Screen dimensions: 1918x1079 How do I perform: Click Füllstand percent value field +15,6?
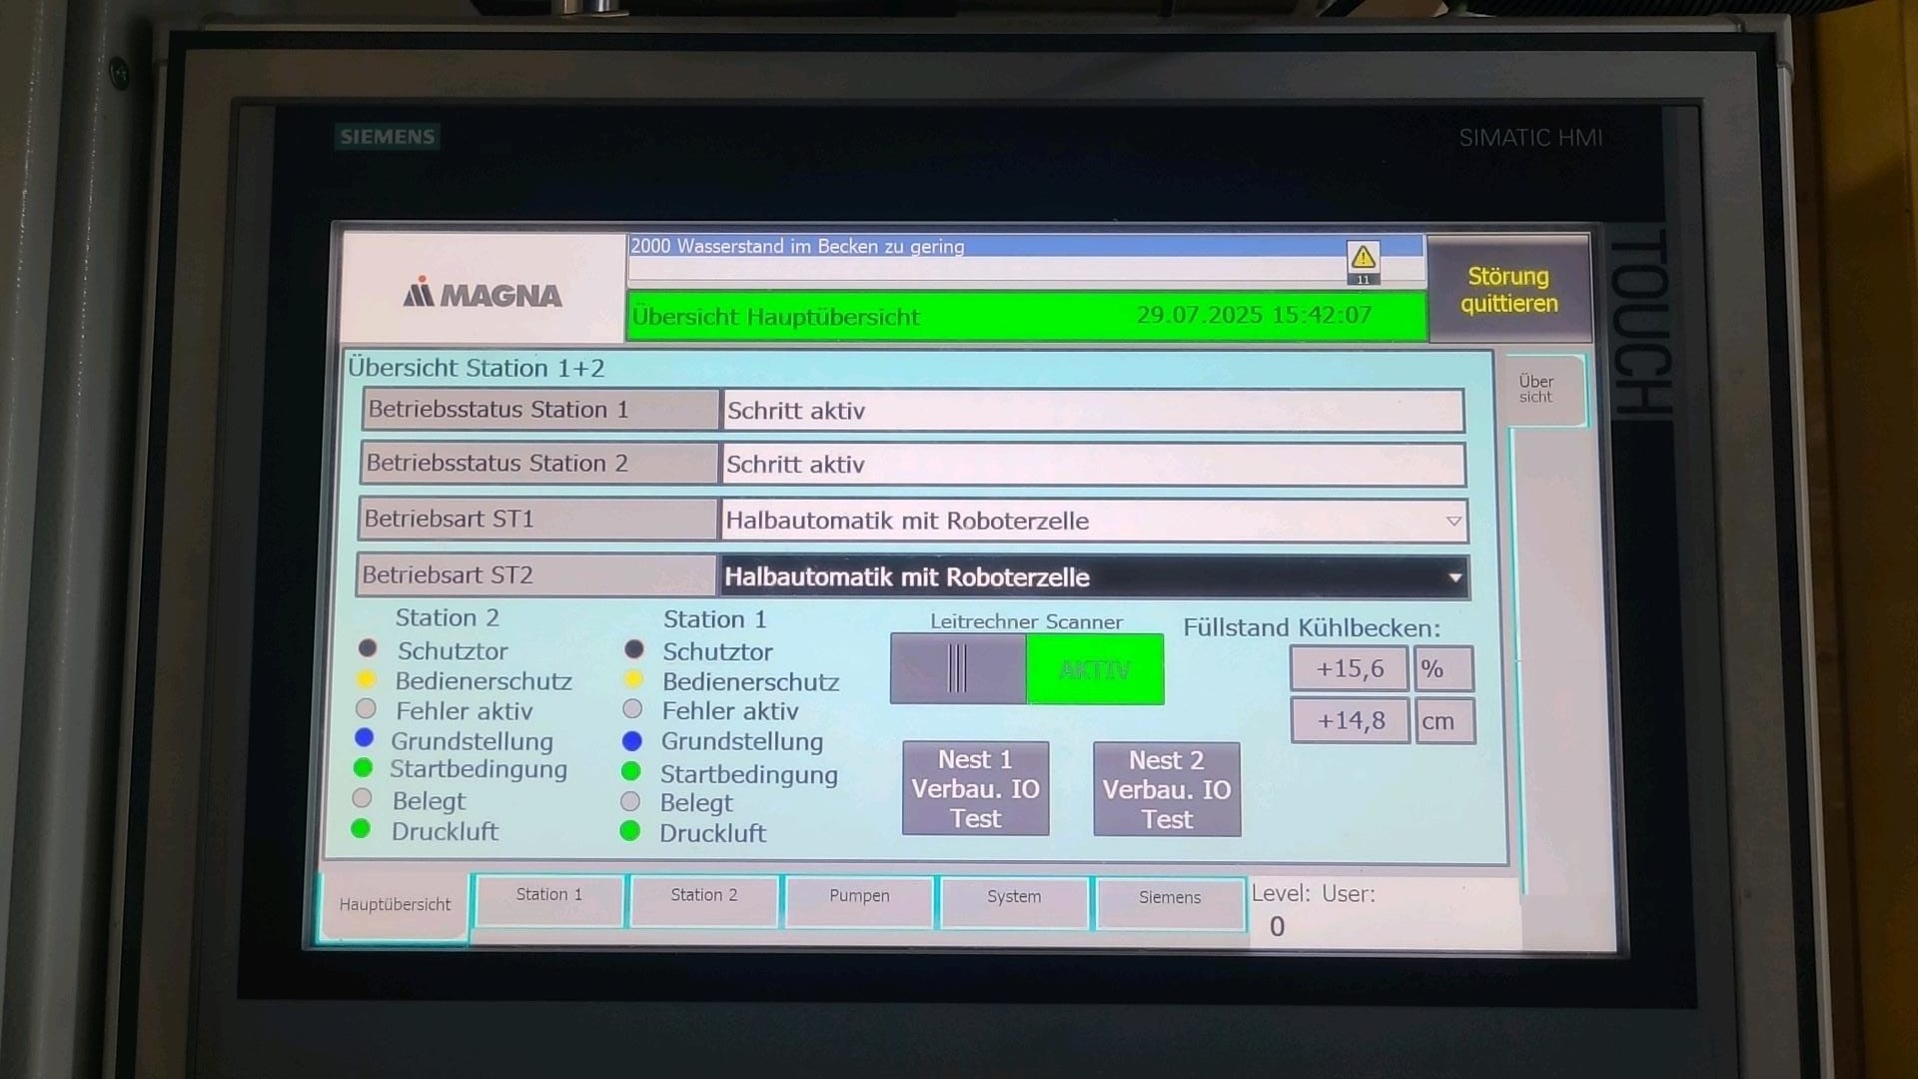click(x=1349, y=668)
